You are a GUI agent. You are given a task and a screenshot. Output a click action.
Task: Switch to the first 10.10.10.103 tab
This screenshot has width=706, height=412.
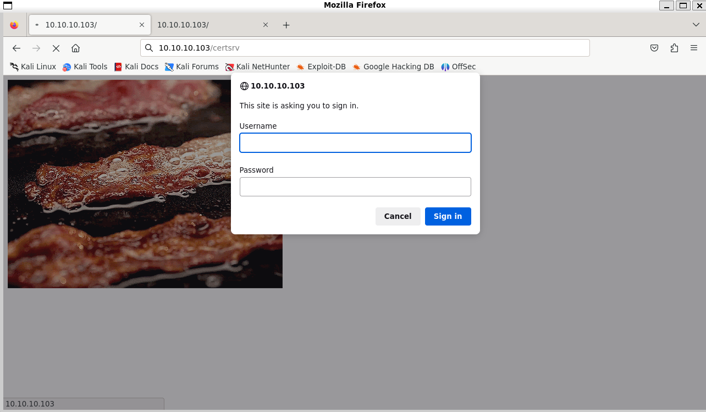90,25
